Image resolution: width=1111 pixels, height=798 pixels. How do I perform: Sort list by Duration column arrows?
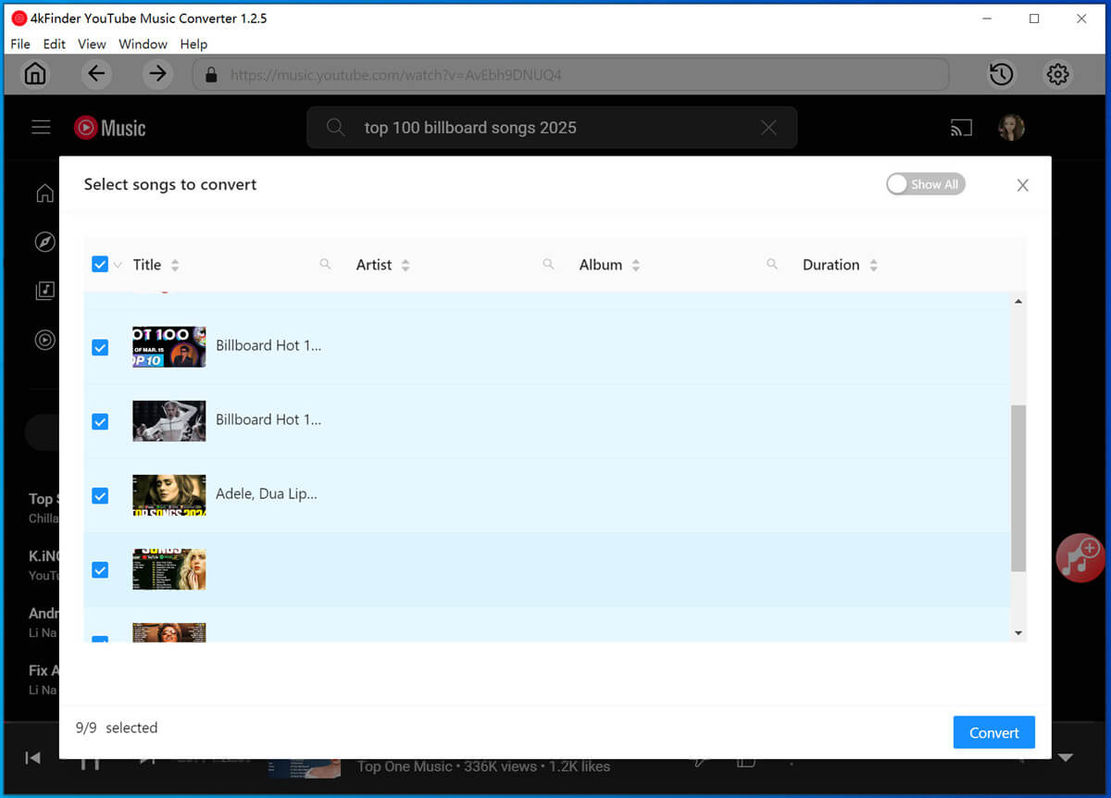tap(873, 265)
